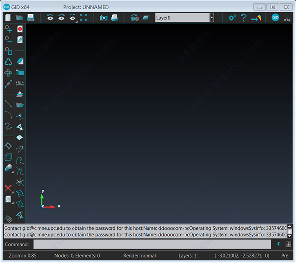Viewport: 296px width, 263px height.
Task: Click the eye icon with right-pointing arrow
Action: pyautogui.click(x=61, y=17)
